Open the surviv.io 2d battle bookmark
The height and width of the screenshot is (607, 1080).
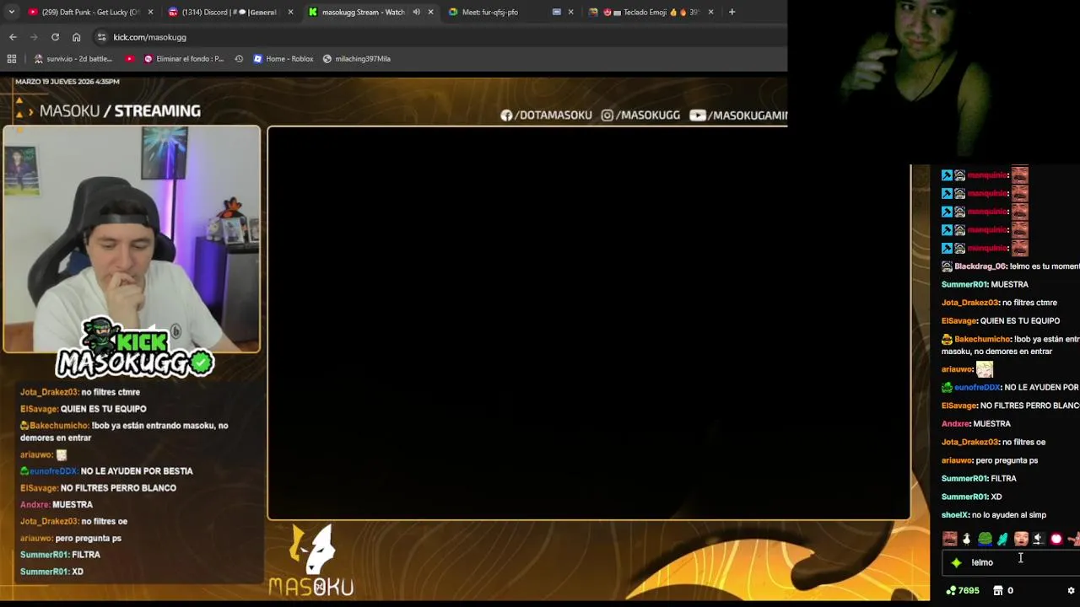click(x=73, y=59)
